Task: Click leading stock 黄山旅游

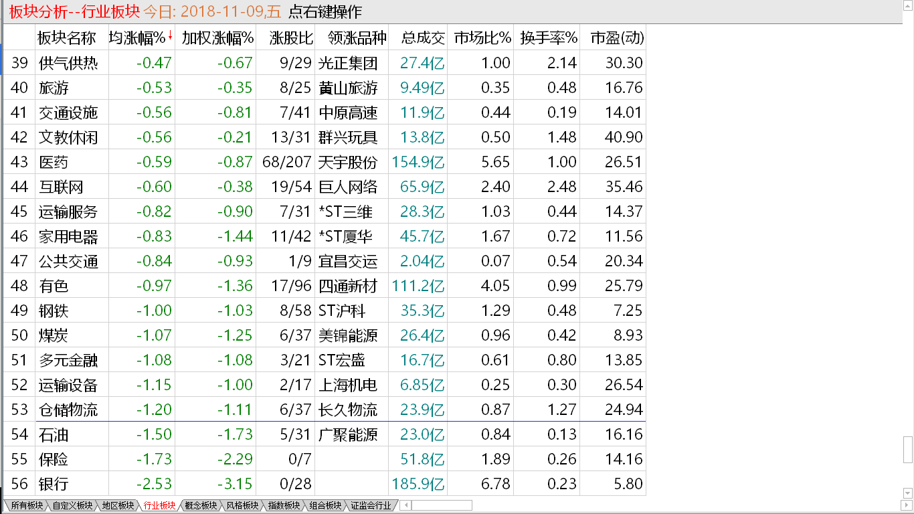Action: [348, 88]
